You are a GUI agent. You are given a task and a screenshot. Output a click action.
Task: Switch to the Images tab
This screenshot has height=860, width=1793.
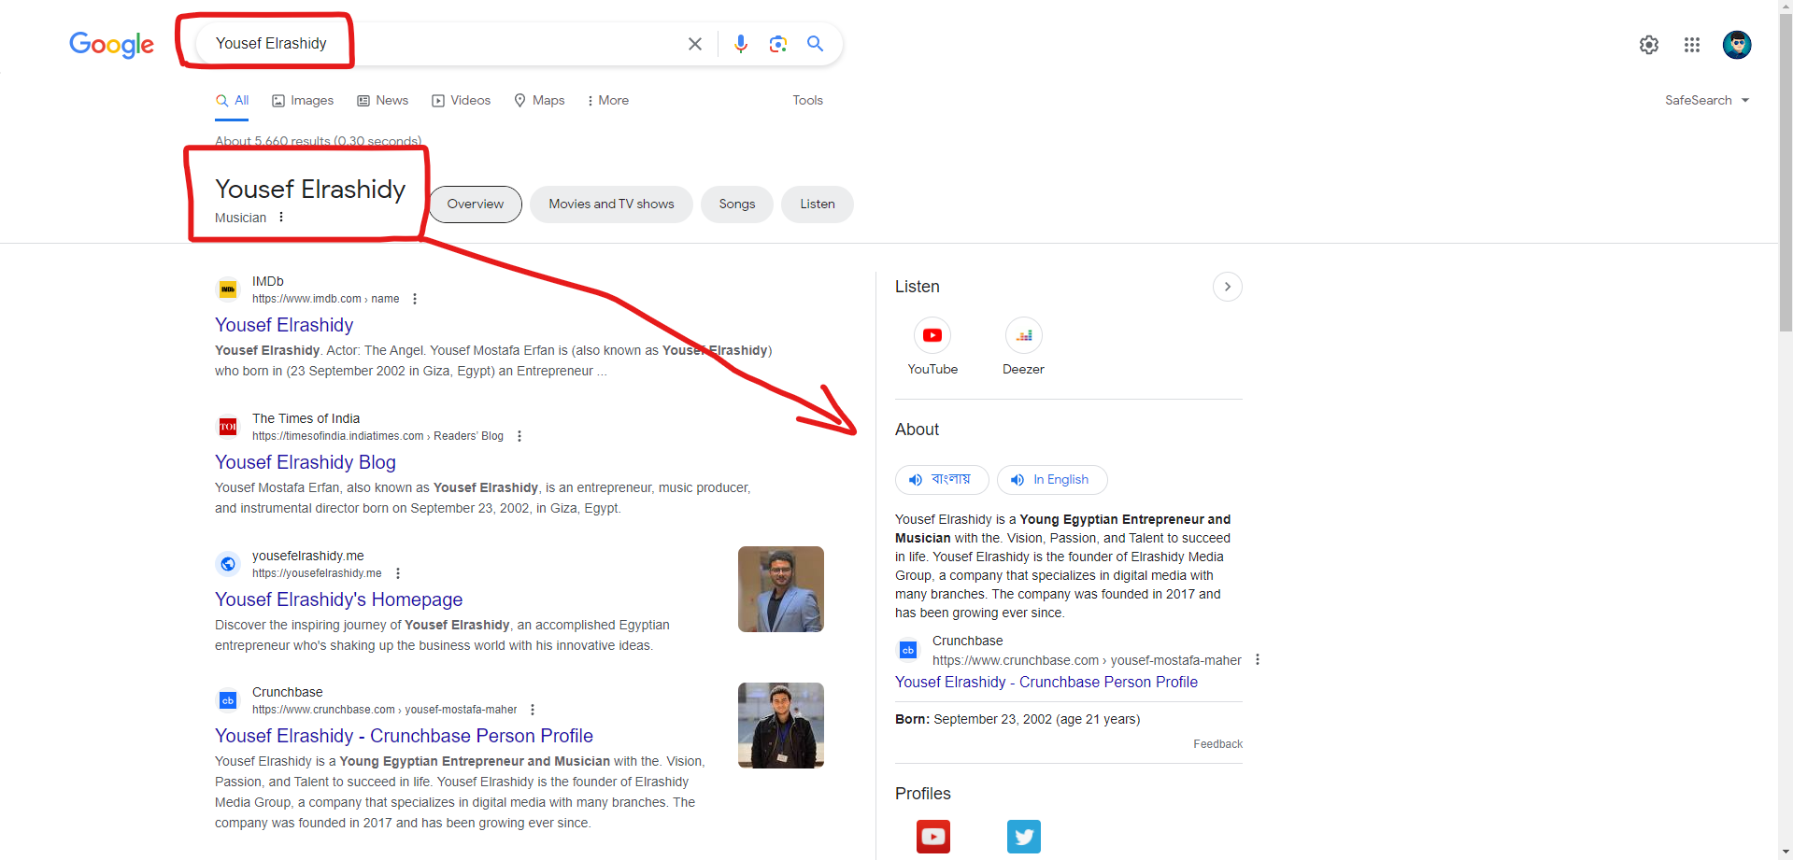303,100
